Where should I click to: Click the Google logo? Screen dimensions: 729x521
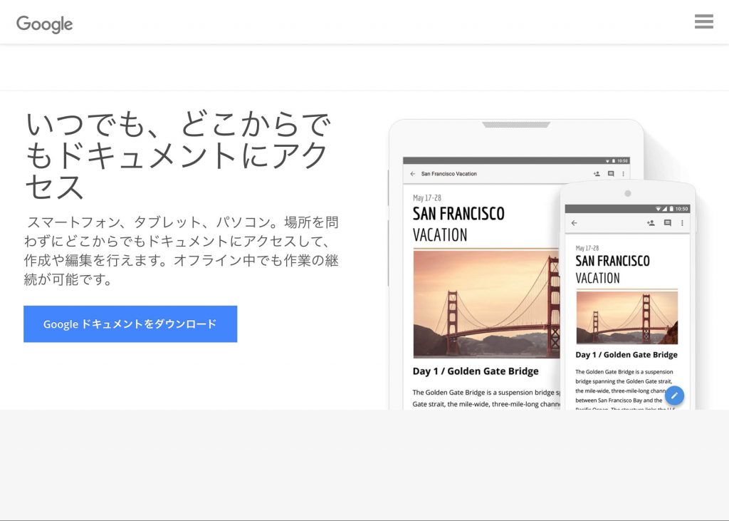(45, 24)
